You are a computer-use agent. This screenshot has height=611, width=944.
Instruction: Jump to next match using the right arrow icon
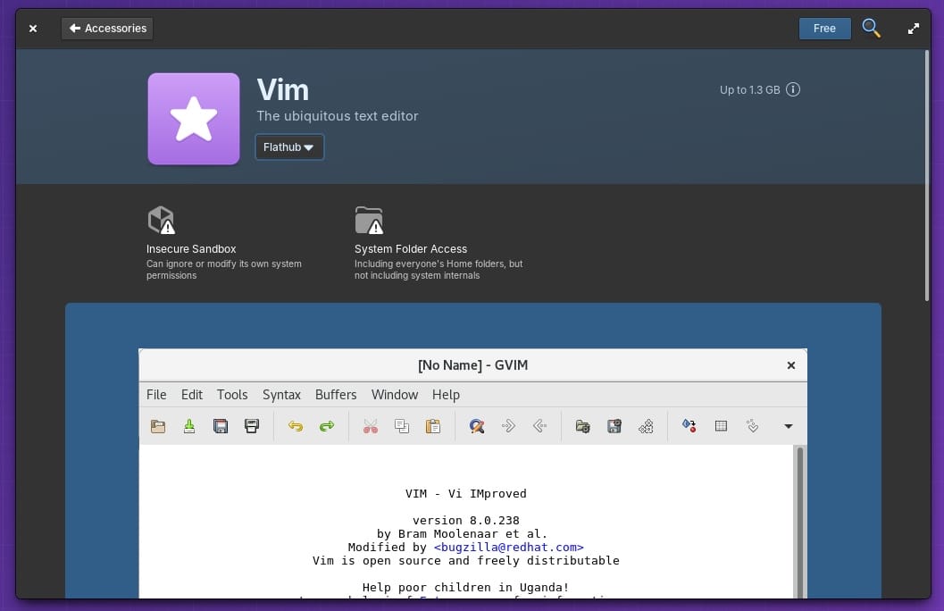click(508, 426)
